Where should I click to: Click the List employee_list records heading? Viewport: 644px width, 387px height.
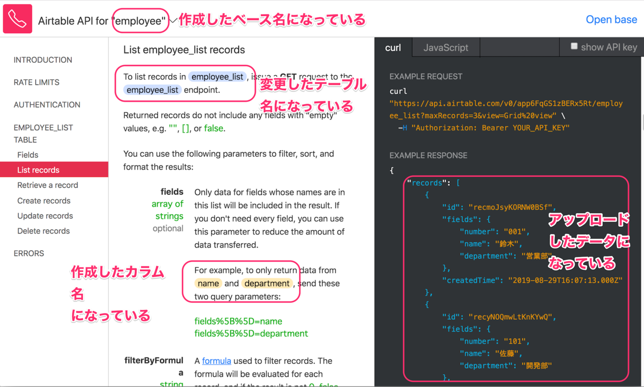tap(184, 50)
